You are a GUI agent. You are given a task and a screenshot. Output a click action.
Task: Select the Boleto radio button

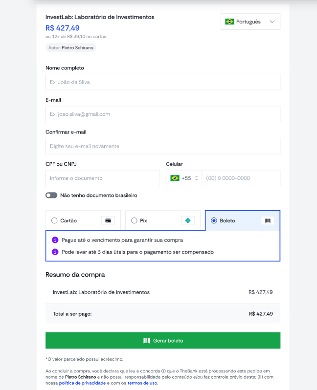click(x=214, y=220)
